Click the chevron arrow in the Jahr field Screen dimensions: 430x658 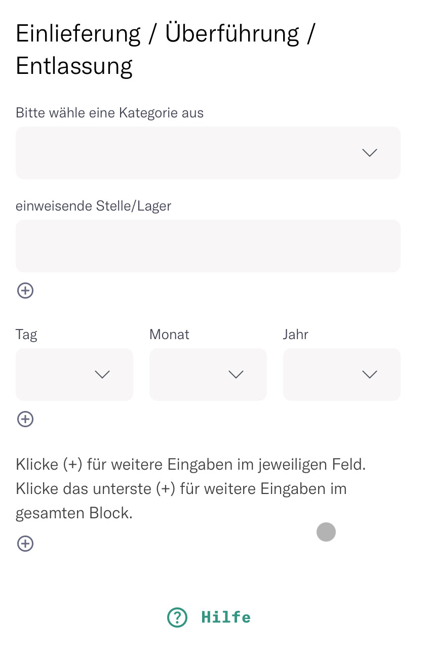370,375
